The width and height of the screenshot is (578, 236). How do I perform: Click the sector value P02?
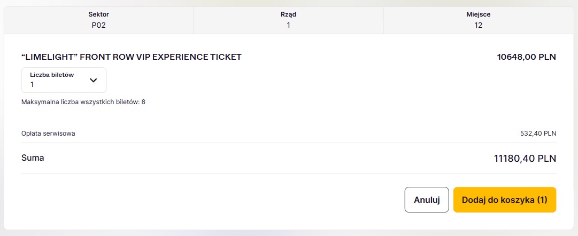pos(98,25)
